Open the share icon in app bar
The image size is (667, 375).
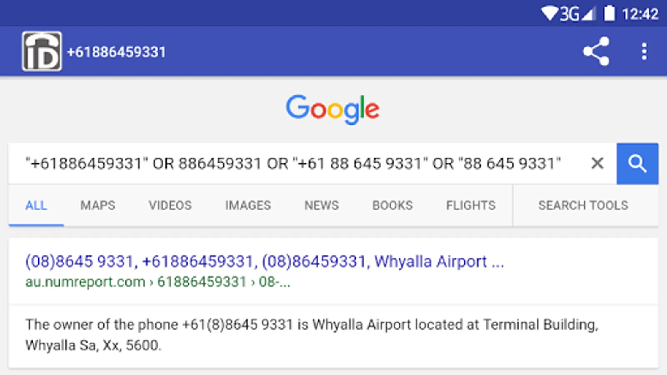pyautogui.click(x=597, y=51)
